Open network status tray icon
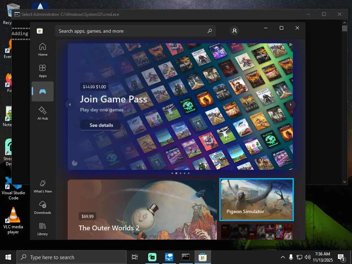The height and width of the screenshot is (264, 352). click(x=299, y=257)
